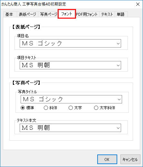The width and height of the screenshot is (143, 167).
Task: Open the 項目テキスト font dropdown arrow
Action: tap(118, 65)
